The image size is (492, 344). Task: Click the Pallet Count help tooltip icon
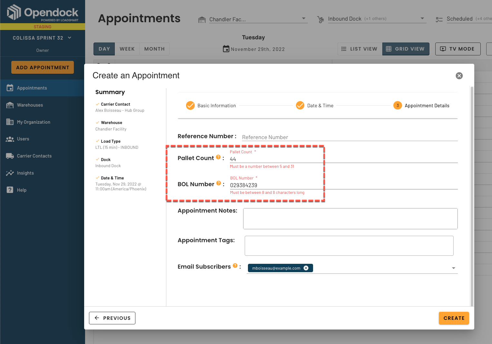218,157
